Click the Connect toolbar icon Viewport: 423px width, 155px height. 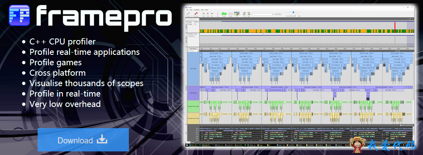[x=188, y=13]
